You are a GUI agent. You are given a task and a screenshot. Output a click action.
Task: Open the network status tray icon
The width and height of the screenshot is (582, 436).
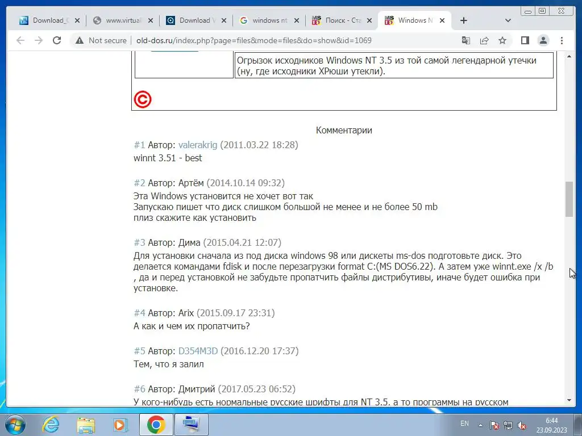click(x=508, y=425)
